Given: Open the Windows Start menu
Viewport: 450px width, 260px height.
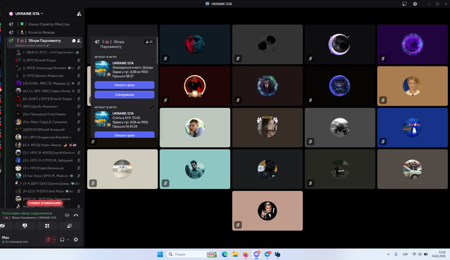Looking at the screenshot, I should coord(160,254).
